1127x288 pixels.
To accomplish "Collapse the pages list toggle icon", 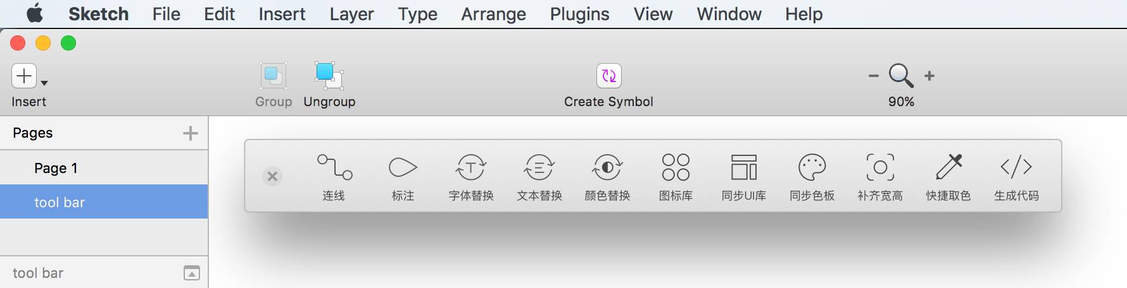I will pos(192,273).
